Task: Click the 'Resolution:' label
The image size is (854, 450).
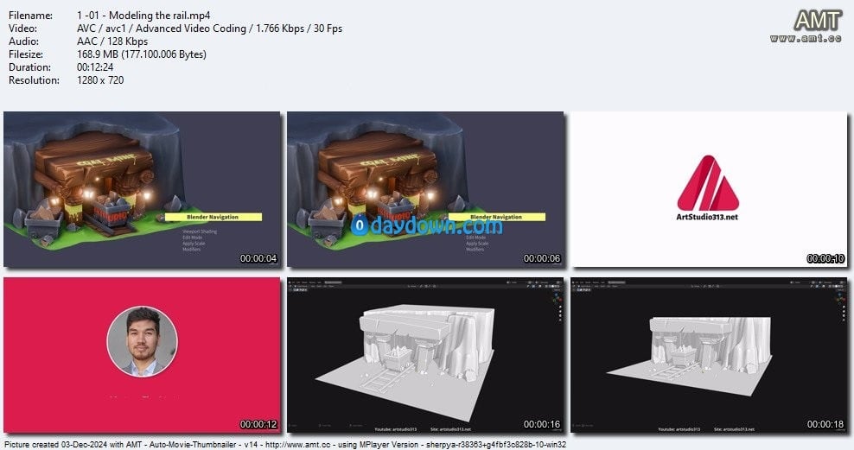Action: tap(34, 80)
